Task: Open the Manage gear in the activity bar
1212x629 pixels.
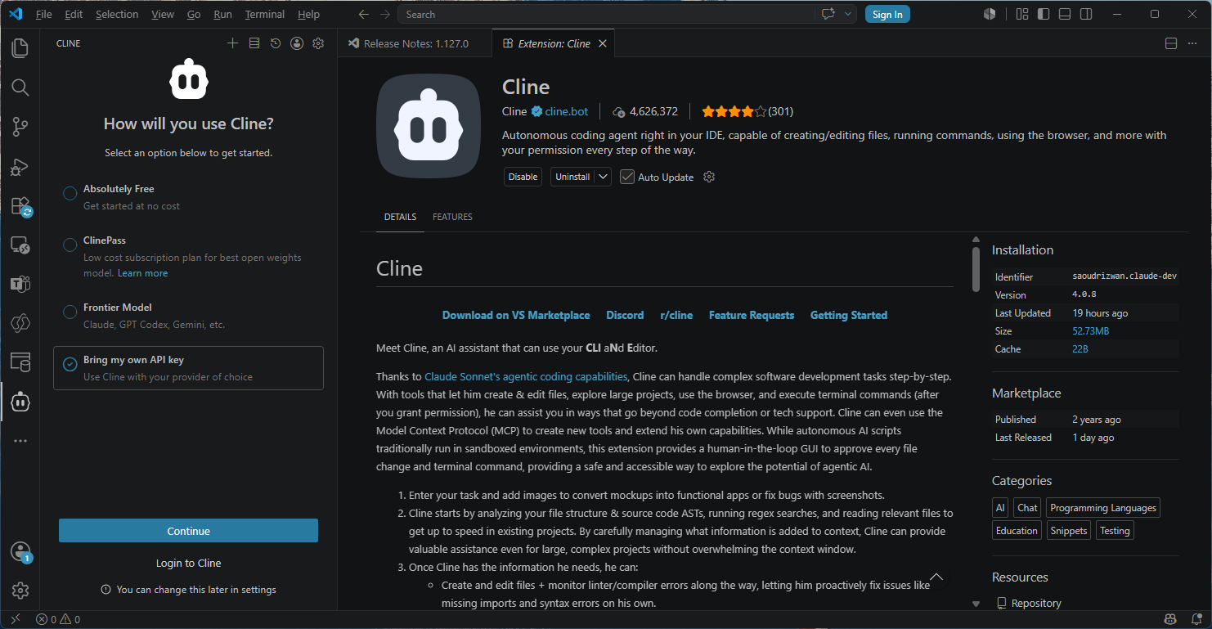Action: coord(20,591)
